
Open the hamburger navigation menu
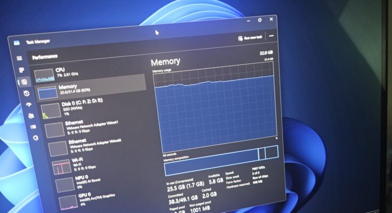point(20,58)
